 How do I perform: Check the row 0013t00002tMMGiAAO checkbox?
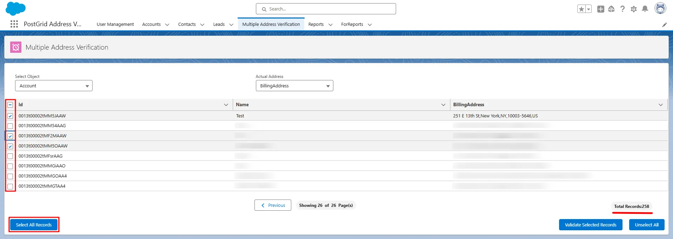[10, 166]
